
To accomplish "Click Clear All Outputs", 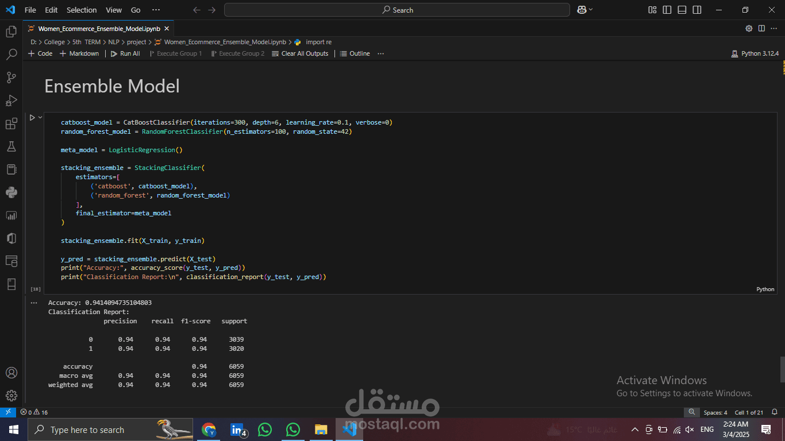I will click(301, 53).
